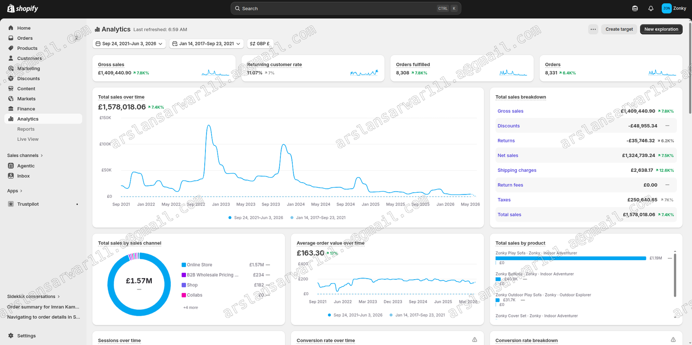Click the Inbox channel icon

11,176
